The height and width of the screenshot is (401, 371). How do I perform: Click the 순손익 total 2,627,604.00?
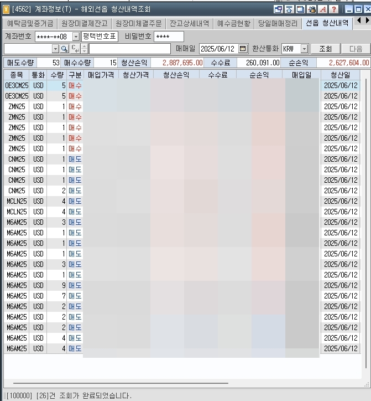[x=343, y=63]
